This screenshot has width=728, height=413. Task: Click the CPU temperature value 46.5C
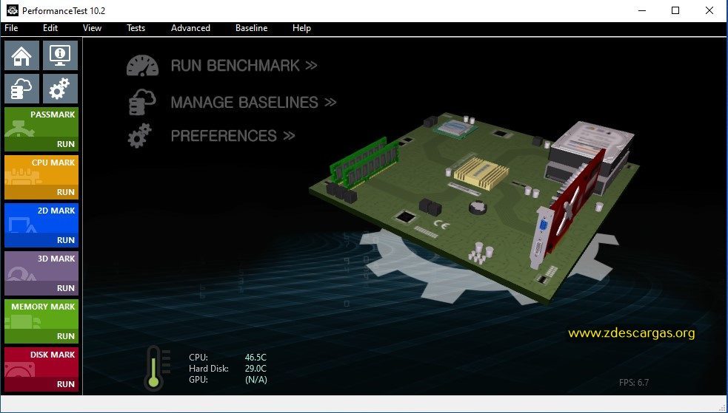(x=256, y=358)
